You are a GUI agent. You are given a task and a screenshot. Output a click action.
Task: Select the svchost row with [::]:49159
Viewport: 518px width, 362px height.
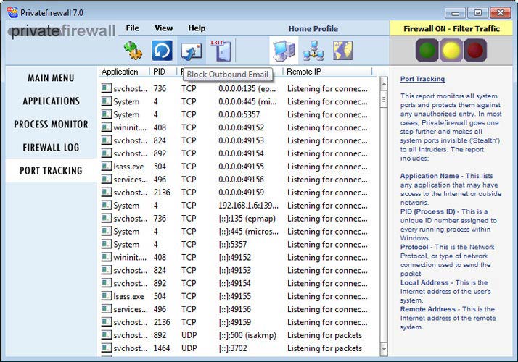(238, 322)
